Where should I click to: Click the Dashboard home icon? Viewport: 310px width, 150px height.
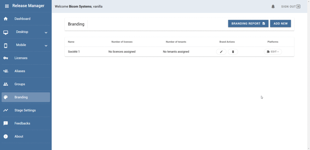pyautogui.click(x=6, y=19)
